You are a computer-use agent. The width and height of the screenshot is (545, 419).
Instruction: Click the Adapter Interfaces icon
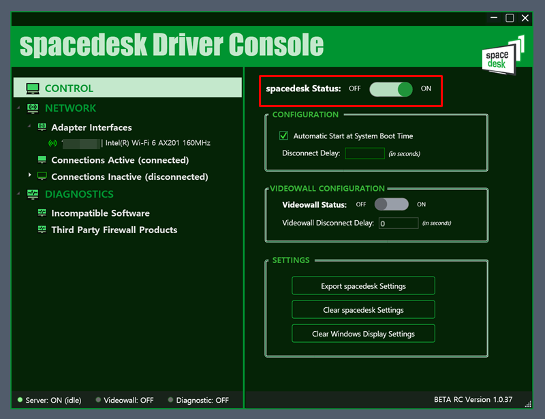42,127
